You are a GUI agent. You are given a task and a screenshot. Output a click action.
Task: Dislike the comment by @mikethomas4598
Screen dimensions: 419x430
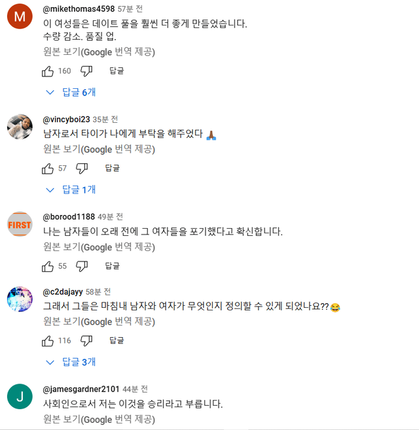[x=86, y=71]
